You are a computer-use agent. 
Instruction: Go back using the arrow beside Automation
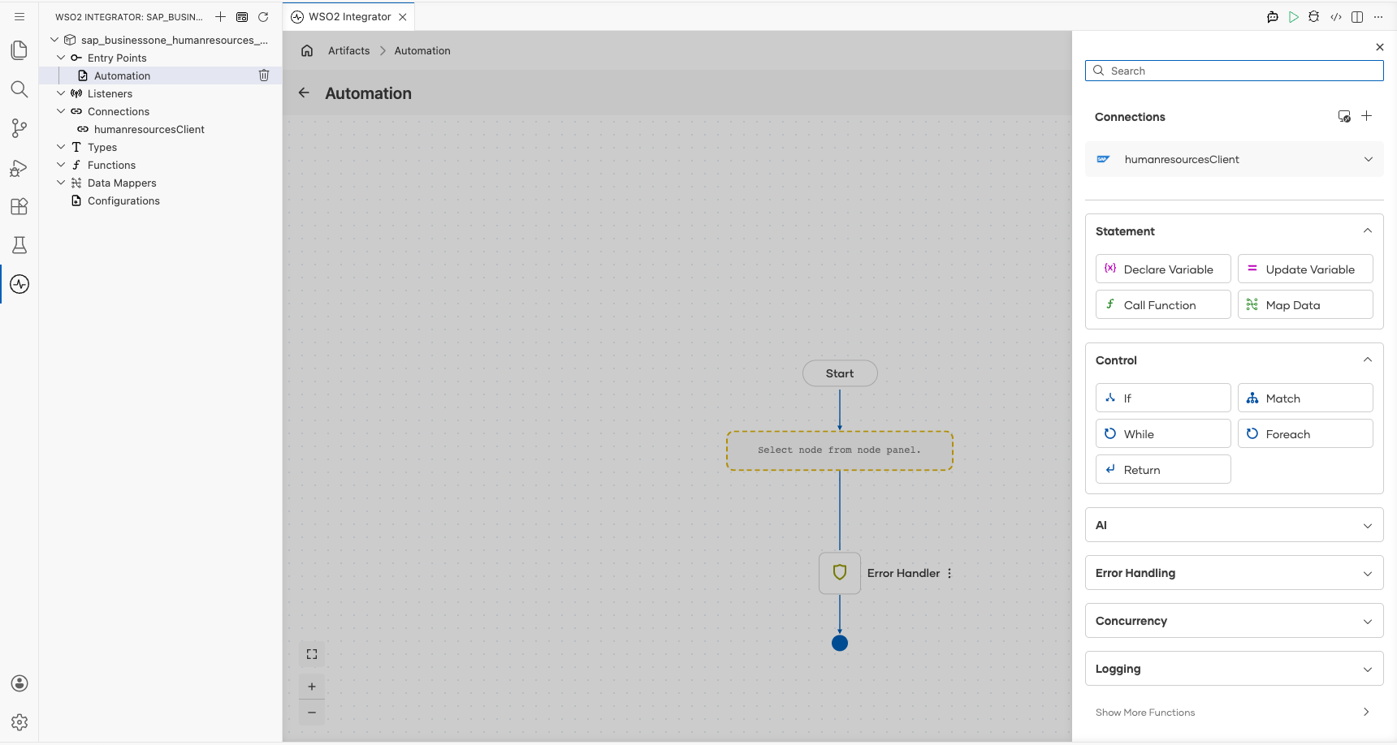pos(304,93)
